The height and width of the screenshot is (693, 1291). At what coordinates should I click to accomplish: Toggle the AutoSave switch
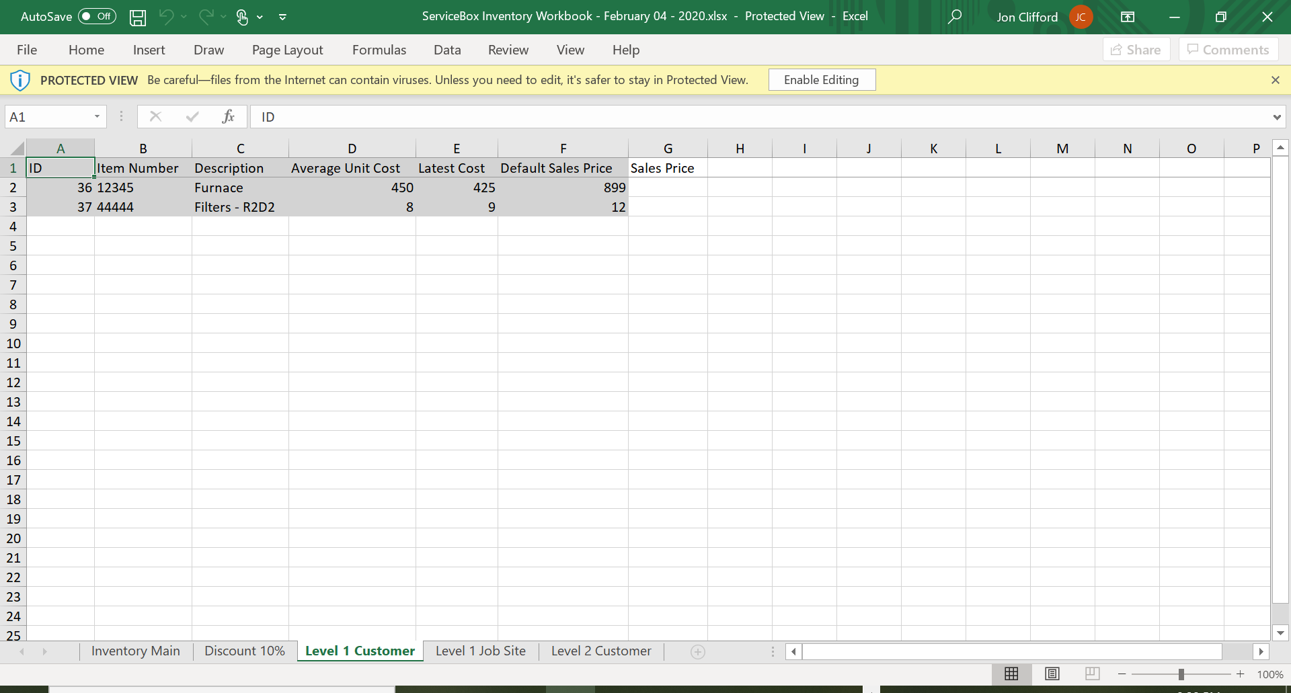[97, 17]
